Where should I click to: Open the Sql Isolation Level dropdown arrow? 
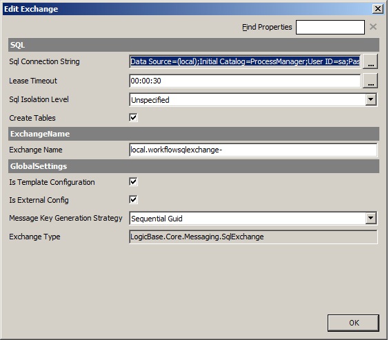coord(371,99)
